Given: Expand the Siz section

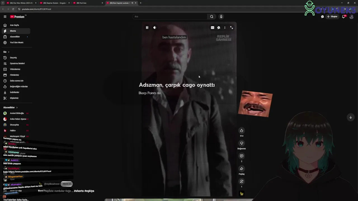Looking at the screenshot, I should (6, 52).
